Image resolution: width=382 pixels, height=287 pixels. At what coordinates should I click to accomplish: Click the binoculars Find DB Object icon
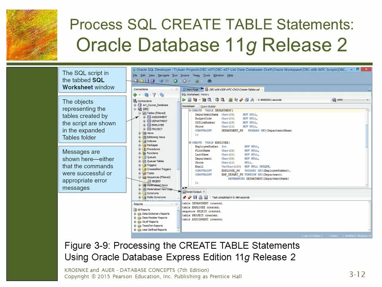[x=209, y=81]
